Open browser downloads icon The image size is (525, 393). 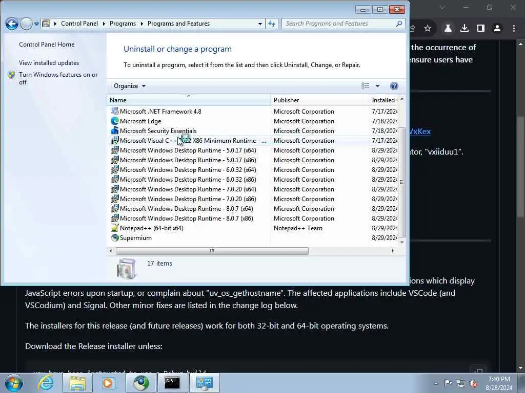click(465, 29)
